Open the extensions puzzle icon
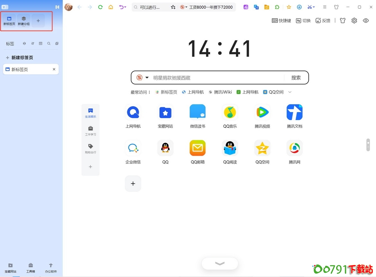The height and width of the screenshot is (277, 376). (x=277, y=7)
